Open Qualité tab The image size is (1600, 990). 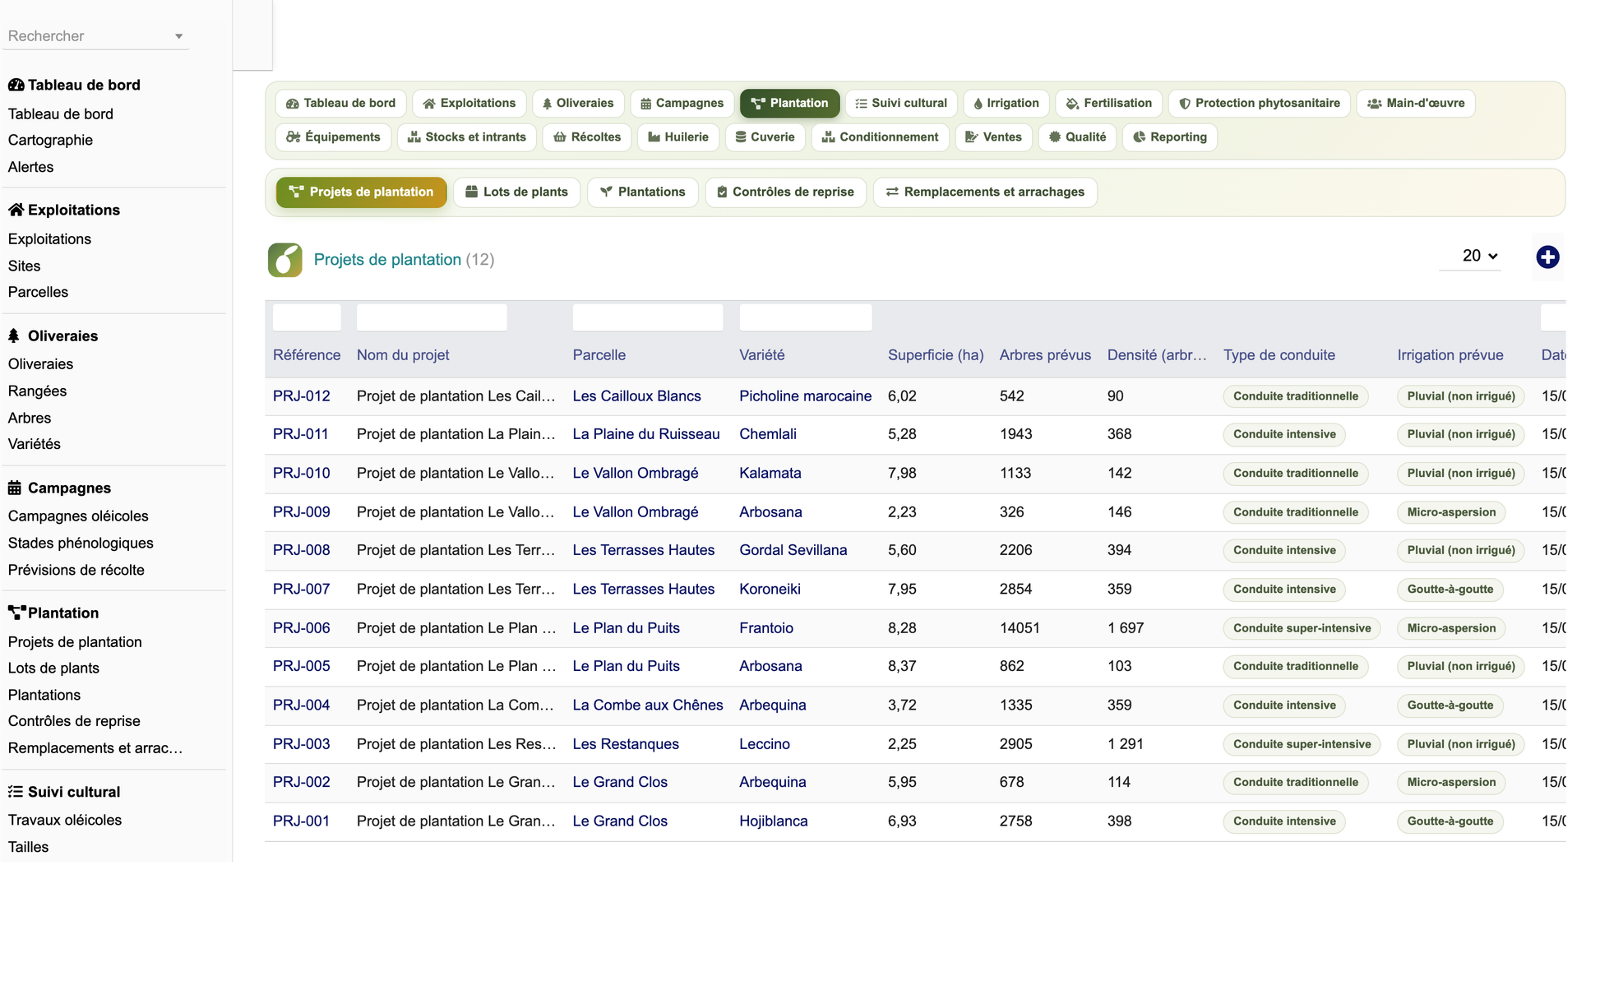pyautogui.click(x=1077, y=137)
